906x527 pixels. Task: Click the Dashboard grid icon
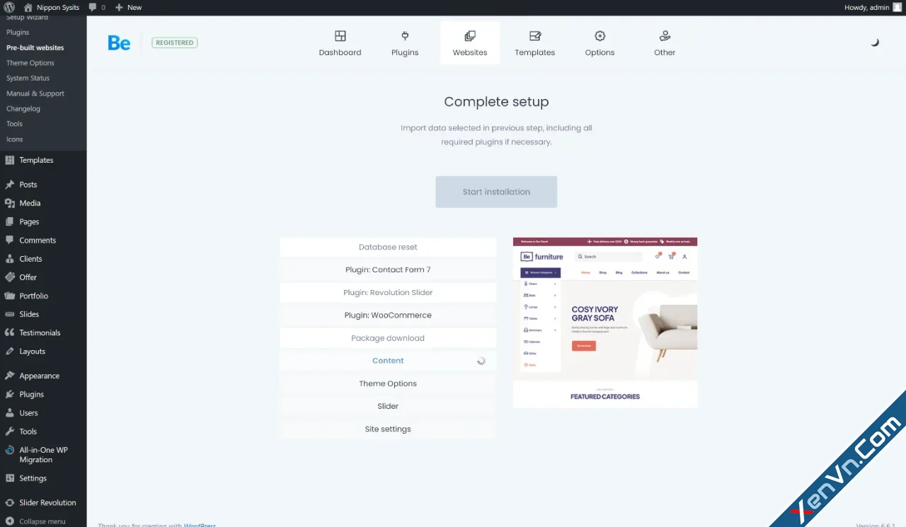pyautogui.click(x=340, y=36)
